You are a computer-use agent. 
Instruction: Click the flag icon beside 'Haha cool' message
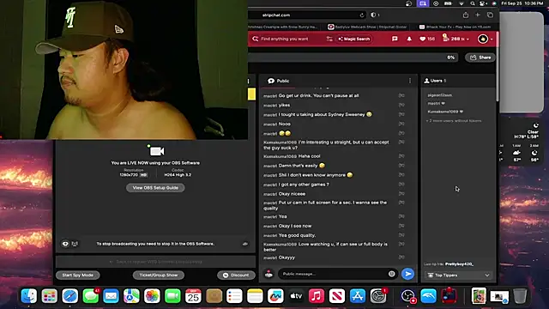(x=401, y=156)
